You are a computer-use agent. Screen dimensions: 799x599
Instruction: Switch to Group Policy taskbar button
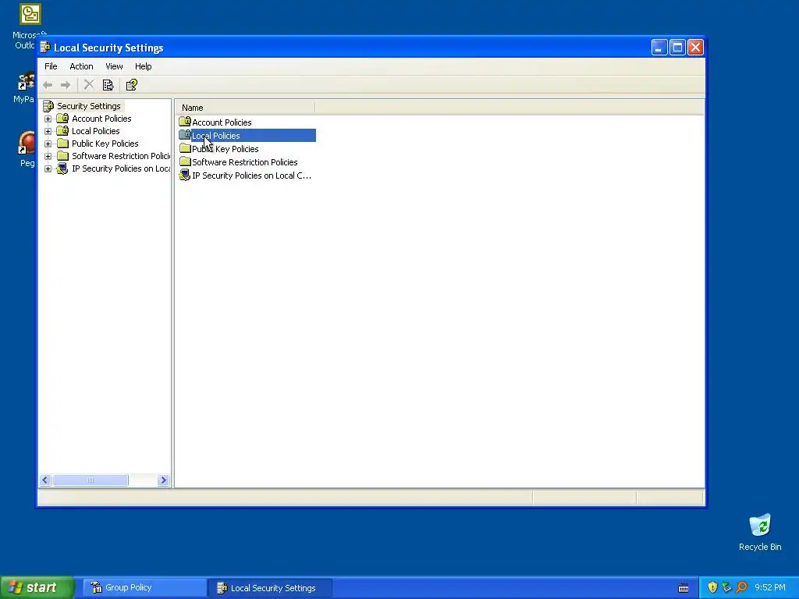point(144,588)
